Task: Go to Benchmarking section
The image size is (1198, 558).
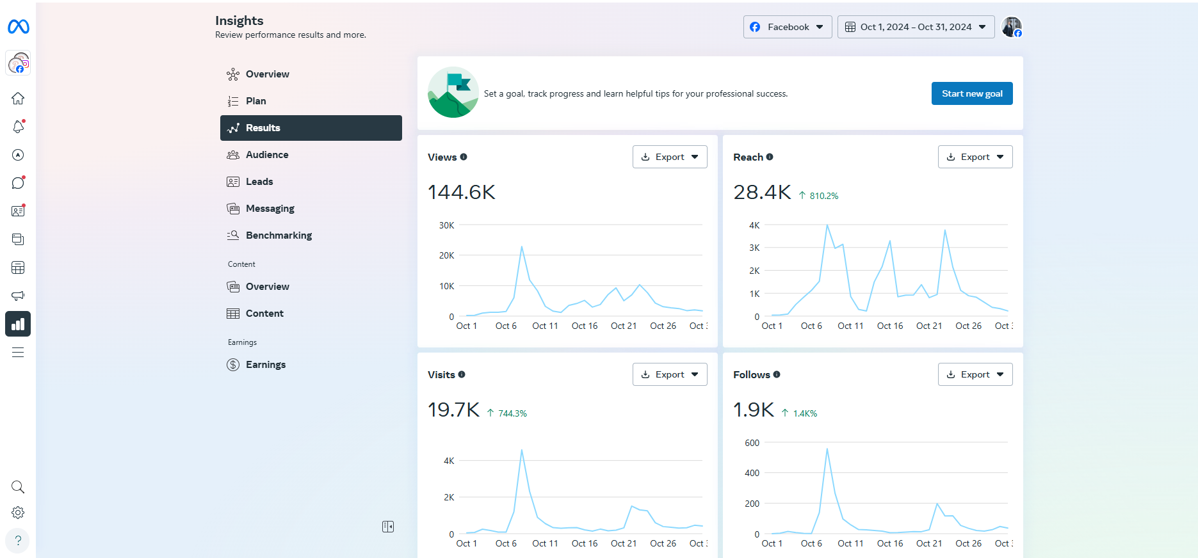Action: click(x=279, y=235)
